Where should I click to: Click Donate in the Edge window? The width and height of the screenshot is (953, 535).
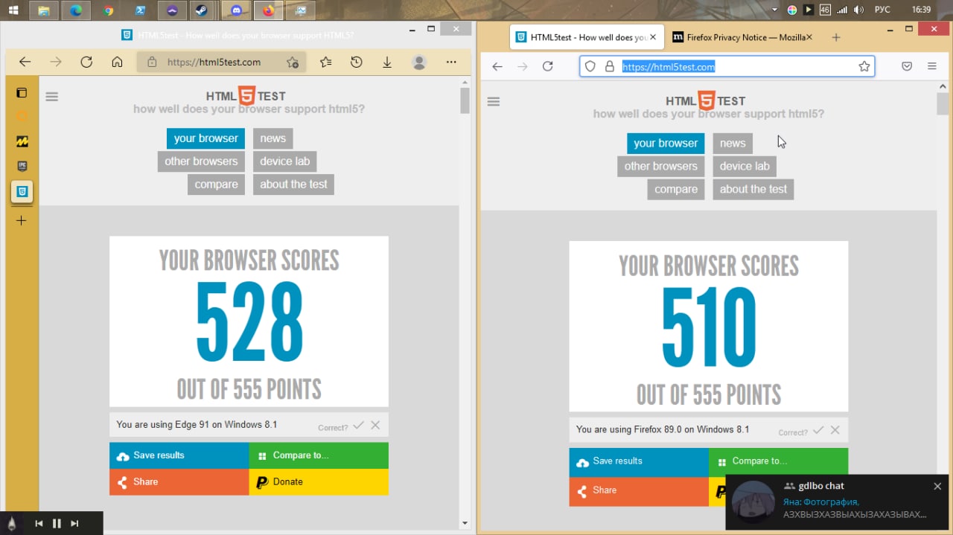click(319, 482)
